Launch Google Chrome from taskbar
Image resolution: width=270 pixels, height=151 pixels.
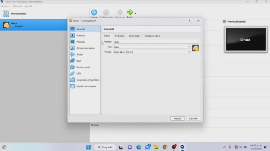pos(165,147)
